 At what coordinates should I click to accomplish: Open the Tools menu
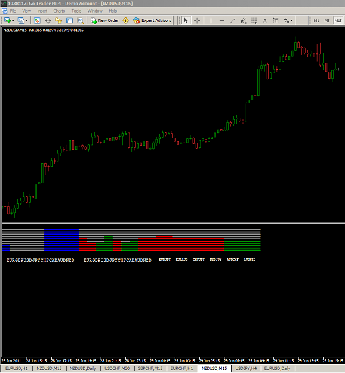tap(76, 11)
